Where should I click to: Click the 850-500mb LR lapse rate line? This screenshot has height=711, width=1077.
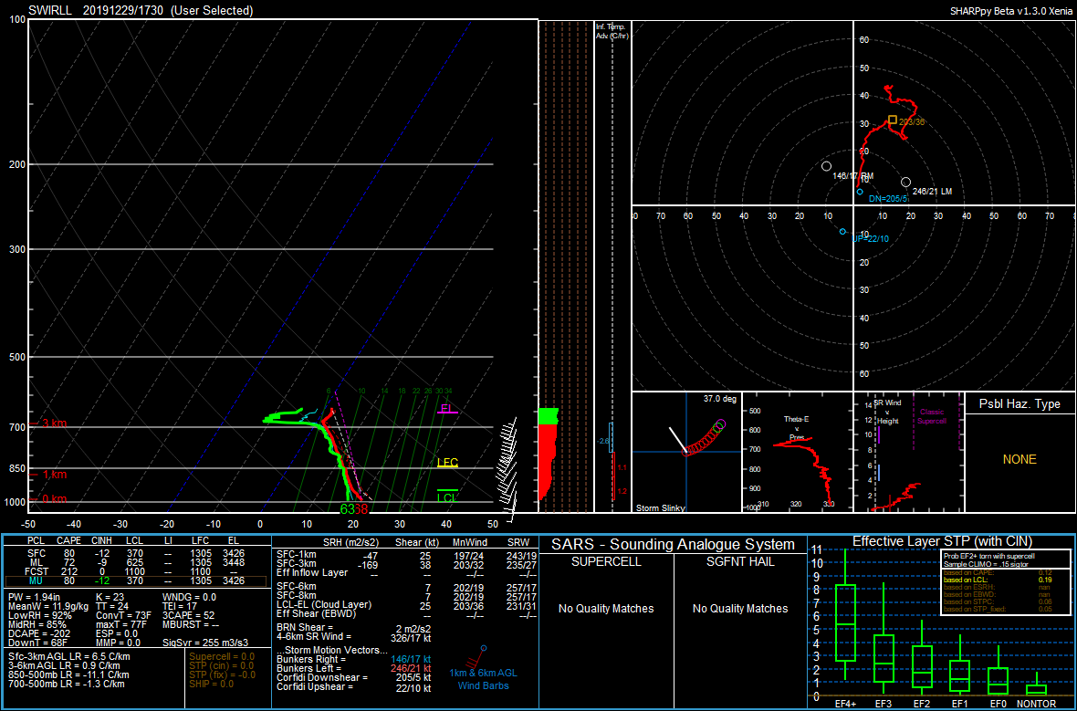(x=68, y=674)
